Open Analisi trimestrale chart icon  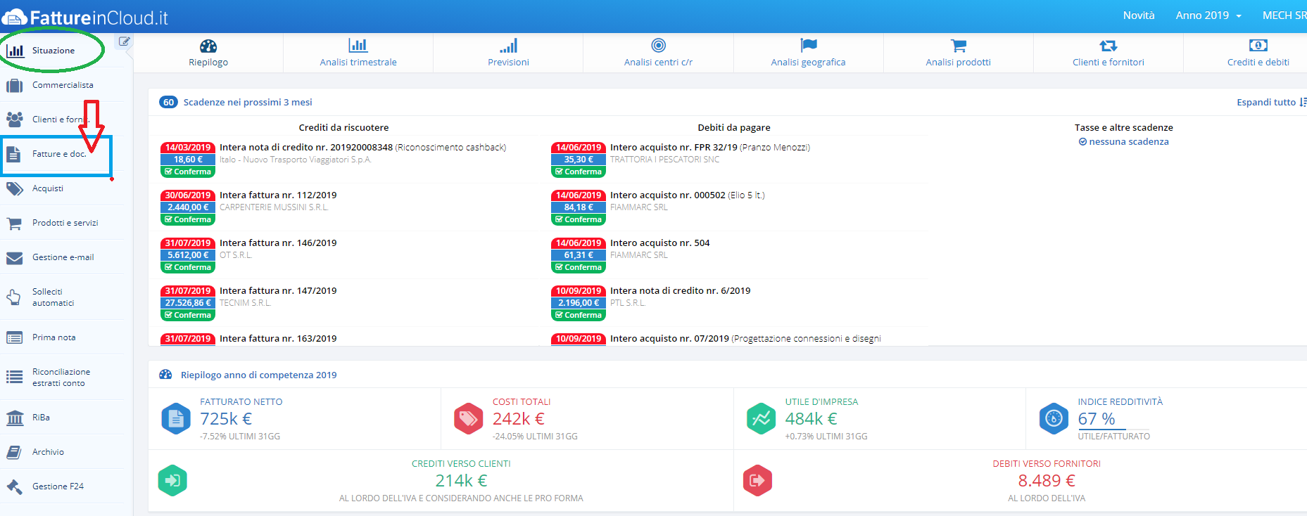click(358, 46)
